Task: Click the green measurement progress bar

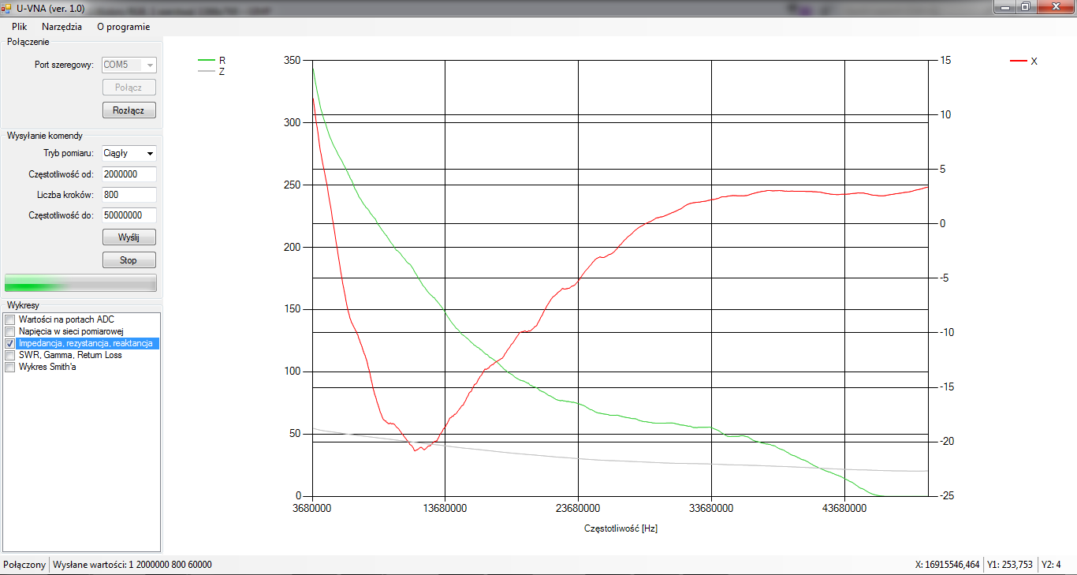Action: click(x=80, y=283)
